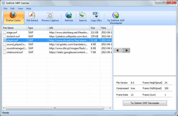Click the file icon next to soundmanager2
Screen dimensions: 178x116
pyautogui.click(x=5, y=48)
